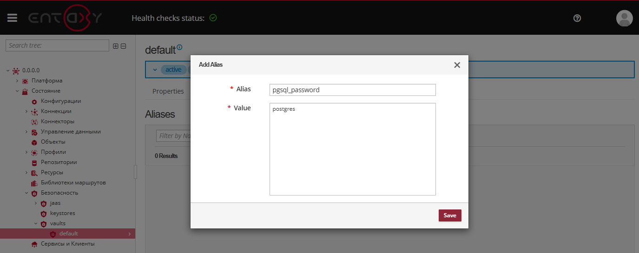Image resolution: width=639 pixels, height=253 pixels.
Task: Expand the Коннекции tree node
Action: 26,111
